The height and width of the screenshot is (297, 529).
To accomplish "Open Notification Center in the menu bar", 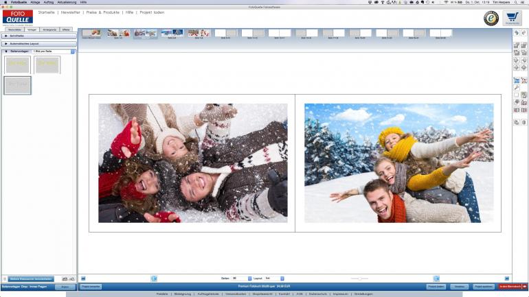I will tap(523, 2).
